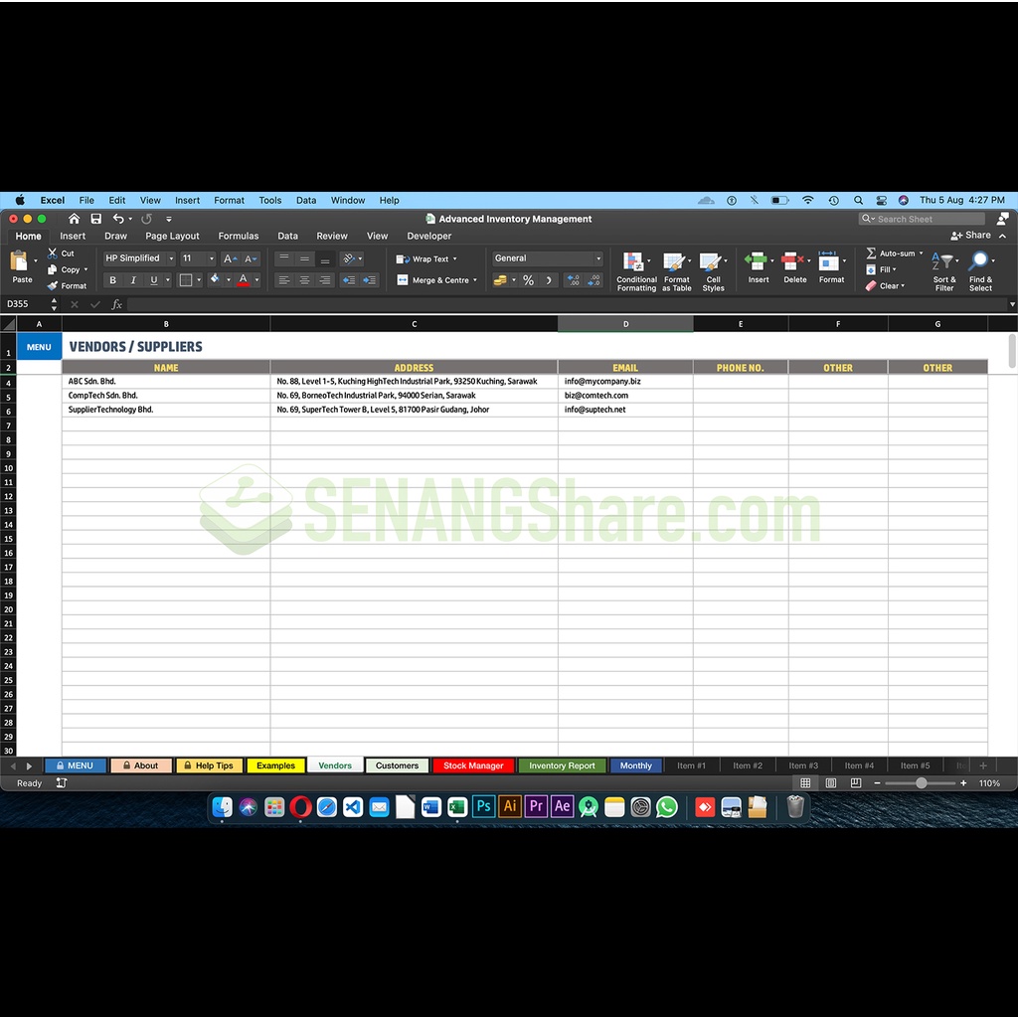Click the blue MENU button in sheet
Viewport: 1018px width, 1018px height.
(x=39, y=347)
